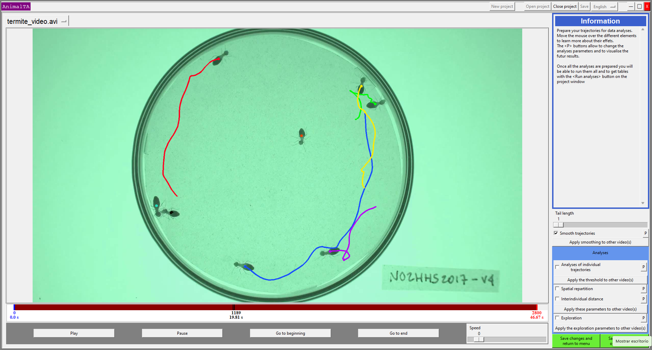This screenshot has height=350, width=652.
Task: Open individual trajectories P parameters button
Action: point(644,267)
